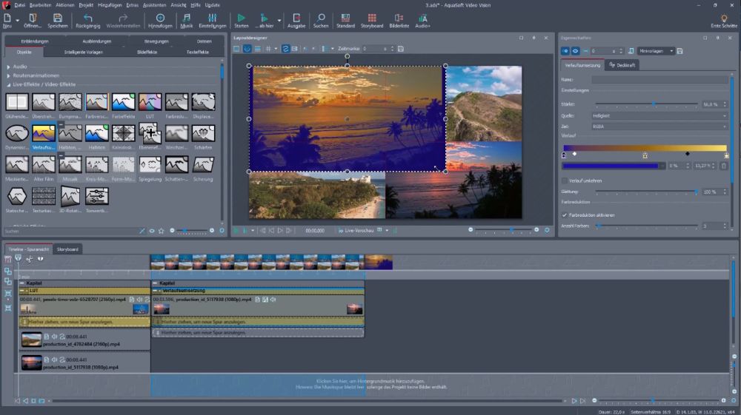Click the Ausgabe export icon

296,18
